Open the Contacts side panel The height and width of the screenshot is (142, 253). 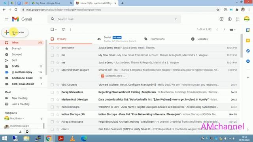coord(248,61)
